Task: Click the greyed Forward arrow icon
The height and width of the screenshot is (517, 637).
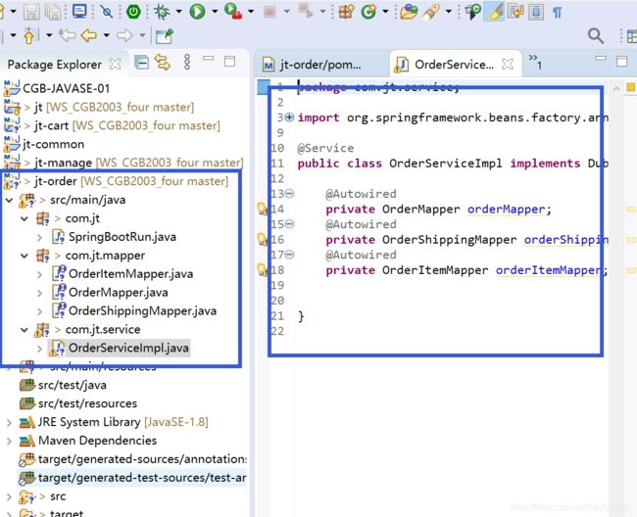Action: [124, 35]
